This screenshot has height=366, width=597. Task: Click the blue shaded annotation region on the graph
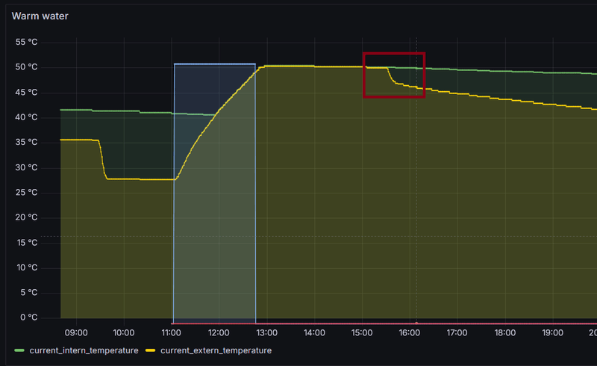tap(215, 193)
